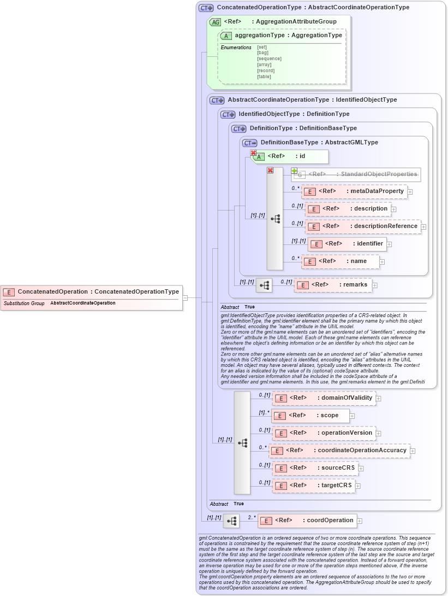The width and height of the screenshot is (448, 596).
Task: Select the E icon of ConcatenatedOperation root element
Action: [9, 293]
